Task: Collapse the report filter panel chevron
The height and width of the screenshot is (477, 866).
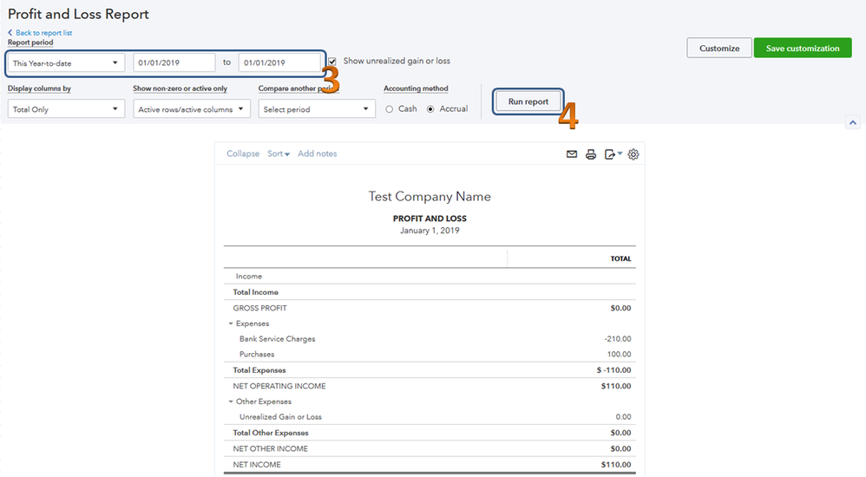Action: (853, 123)
